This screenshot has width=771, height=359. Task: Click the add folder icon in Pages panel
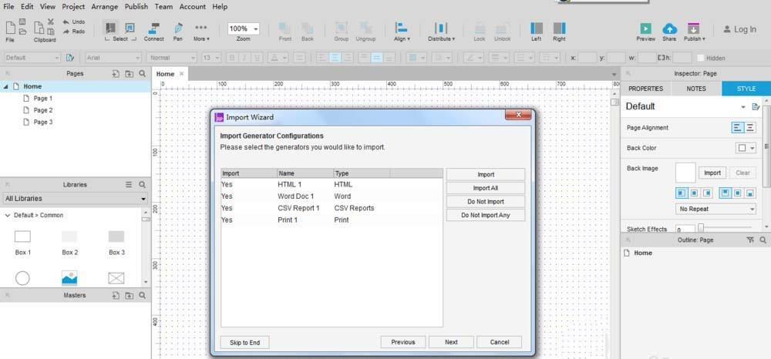point(129,74)
